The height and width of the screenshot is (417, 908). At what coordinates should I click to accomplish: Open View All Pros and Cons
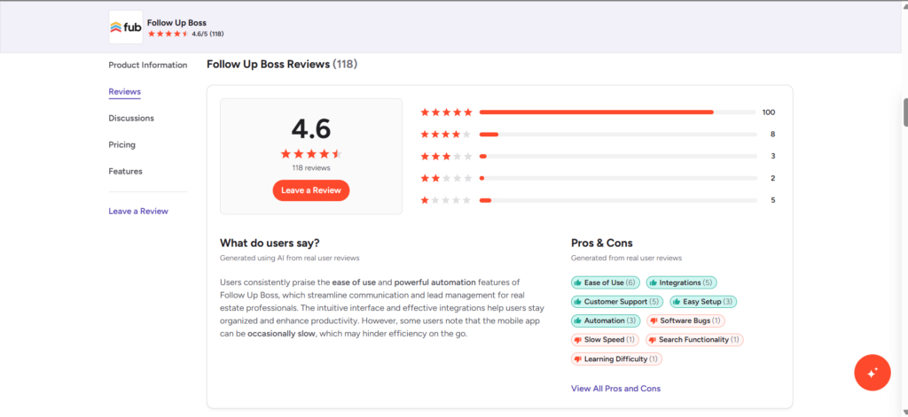(x=615, y=389)
